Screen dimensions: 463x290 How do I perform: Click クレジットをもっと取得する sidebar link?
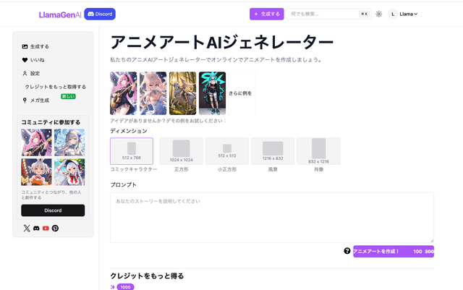pos(55,87)
